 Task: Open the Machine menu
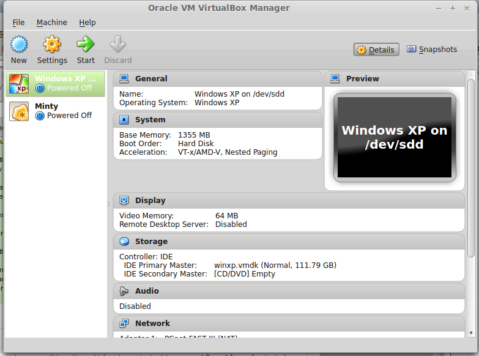pyautogui.click(x=52, y=23)
